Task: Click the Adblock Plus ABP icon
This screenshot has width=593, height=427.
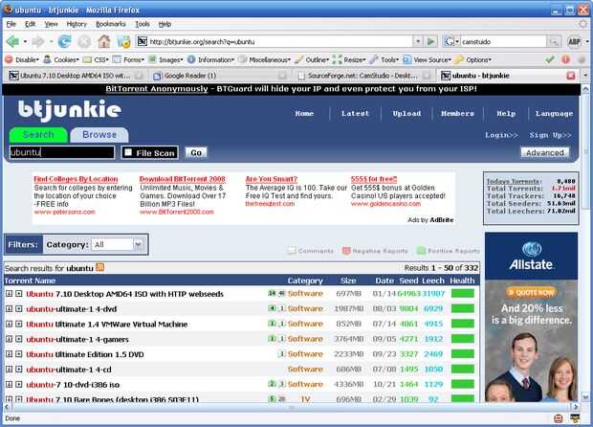Action: 574,41
